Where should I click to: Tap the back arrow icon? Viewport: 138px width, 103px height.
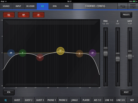(x=123, y=6)
